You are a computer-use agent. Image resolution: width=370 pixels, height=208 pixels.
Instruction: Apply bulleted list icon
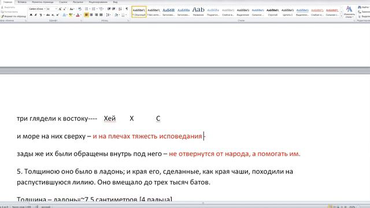pyautogui.click(x=87, y=9)
